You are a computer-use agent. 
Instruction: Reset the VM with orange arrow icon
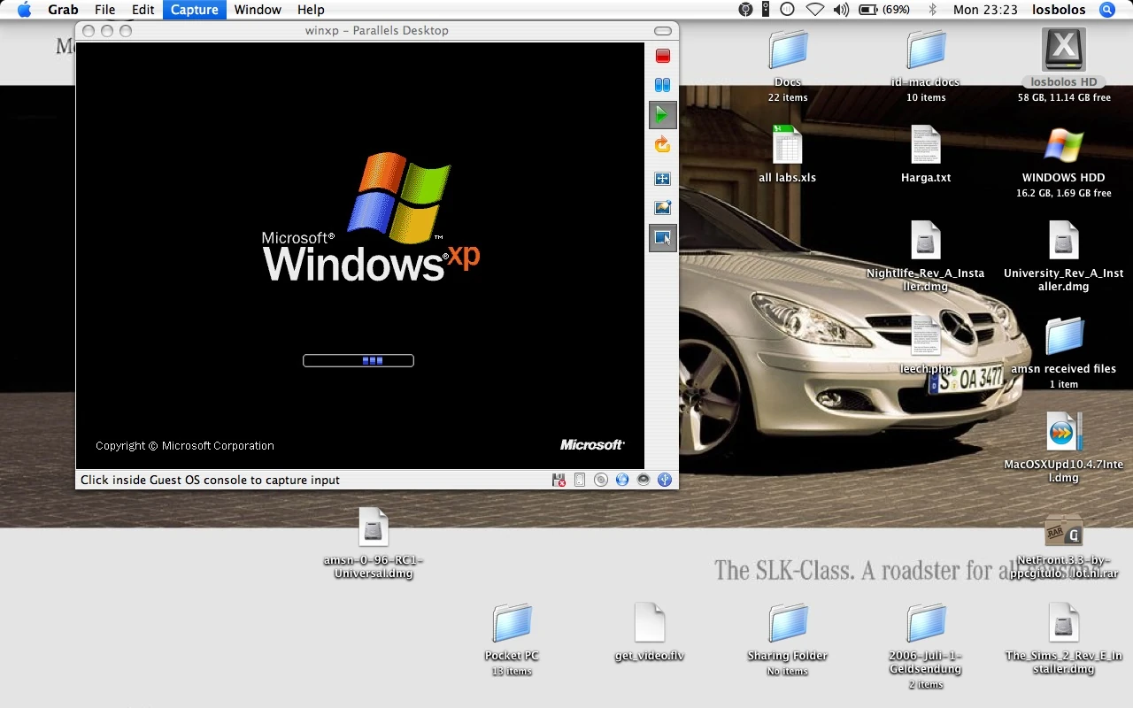click(662, 144)
